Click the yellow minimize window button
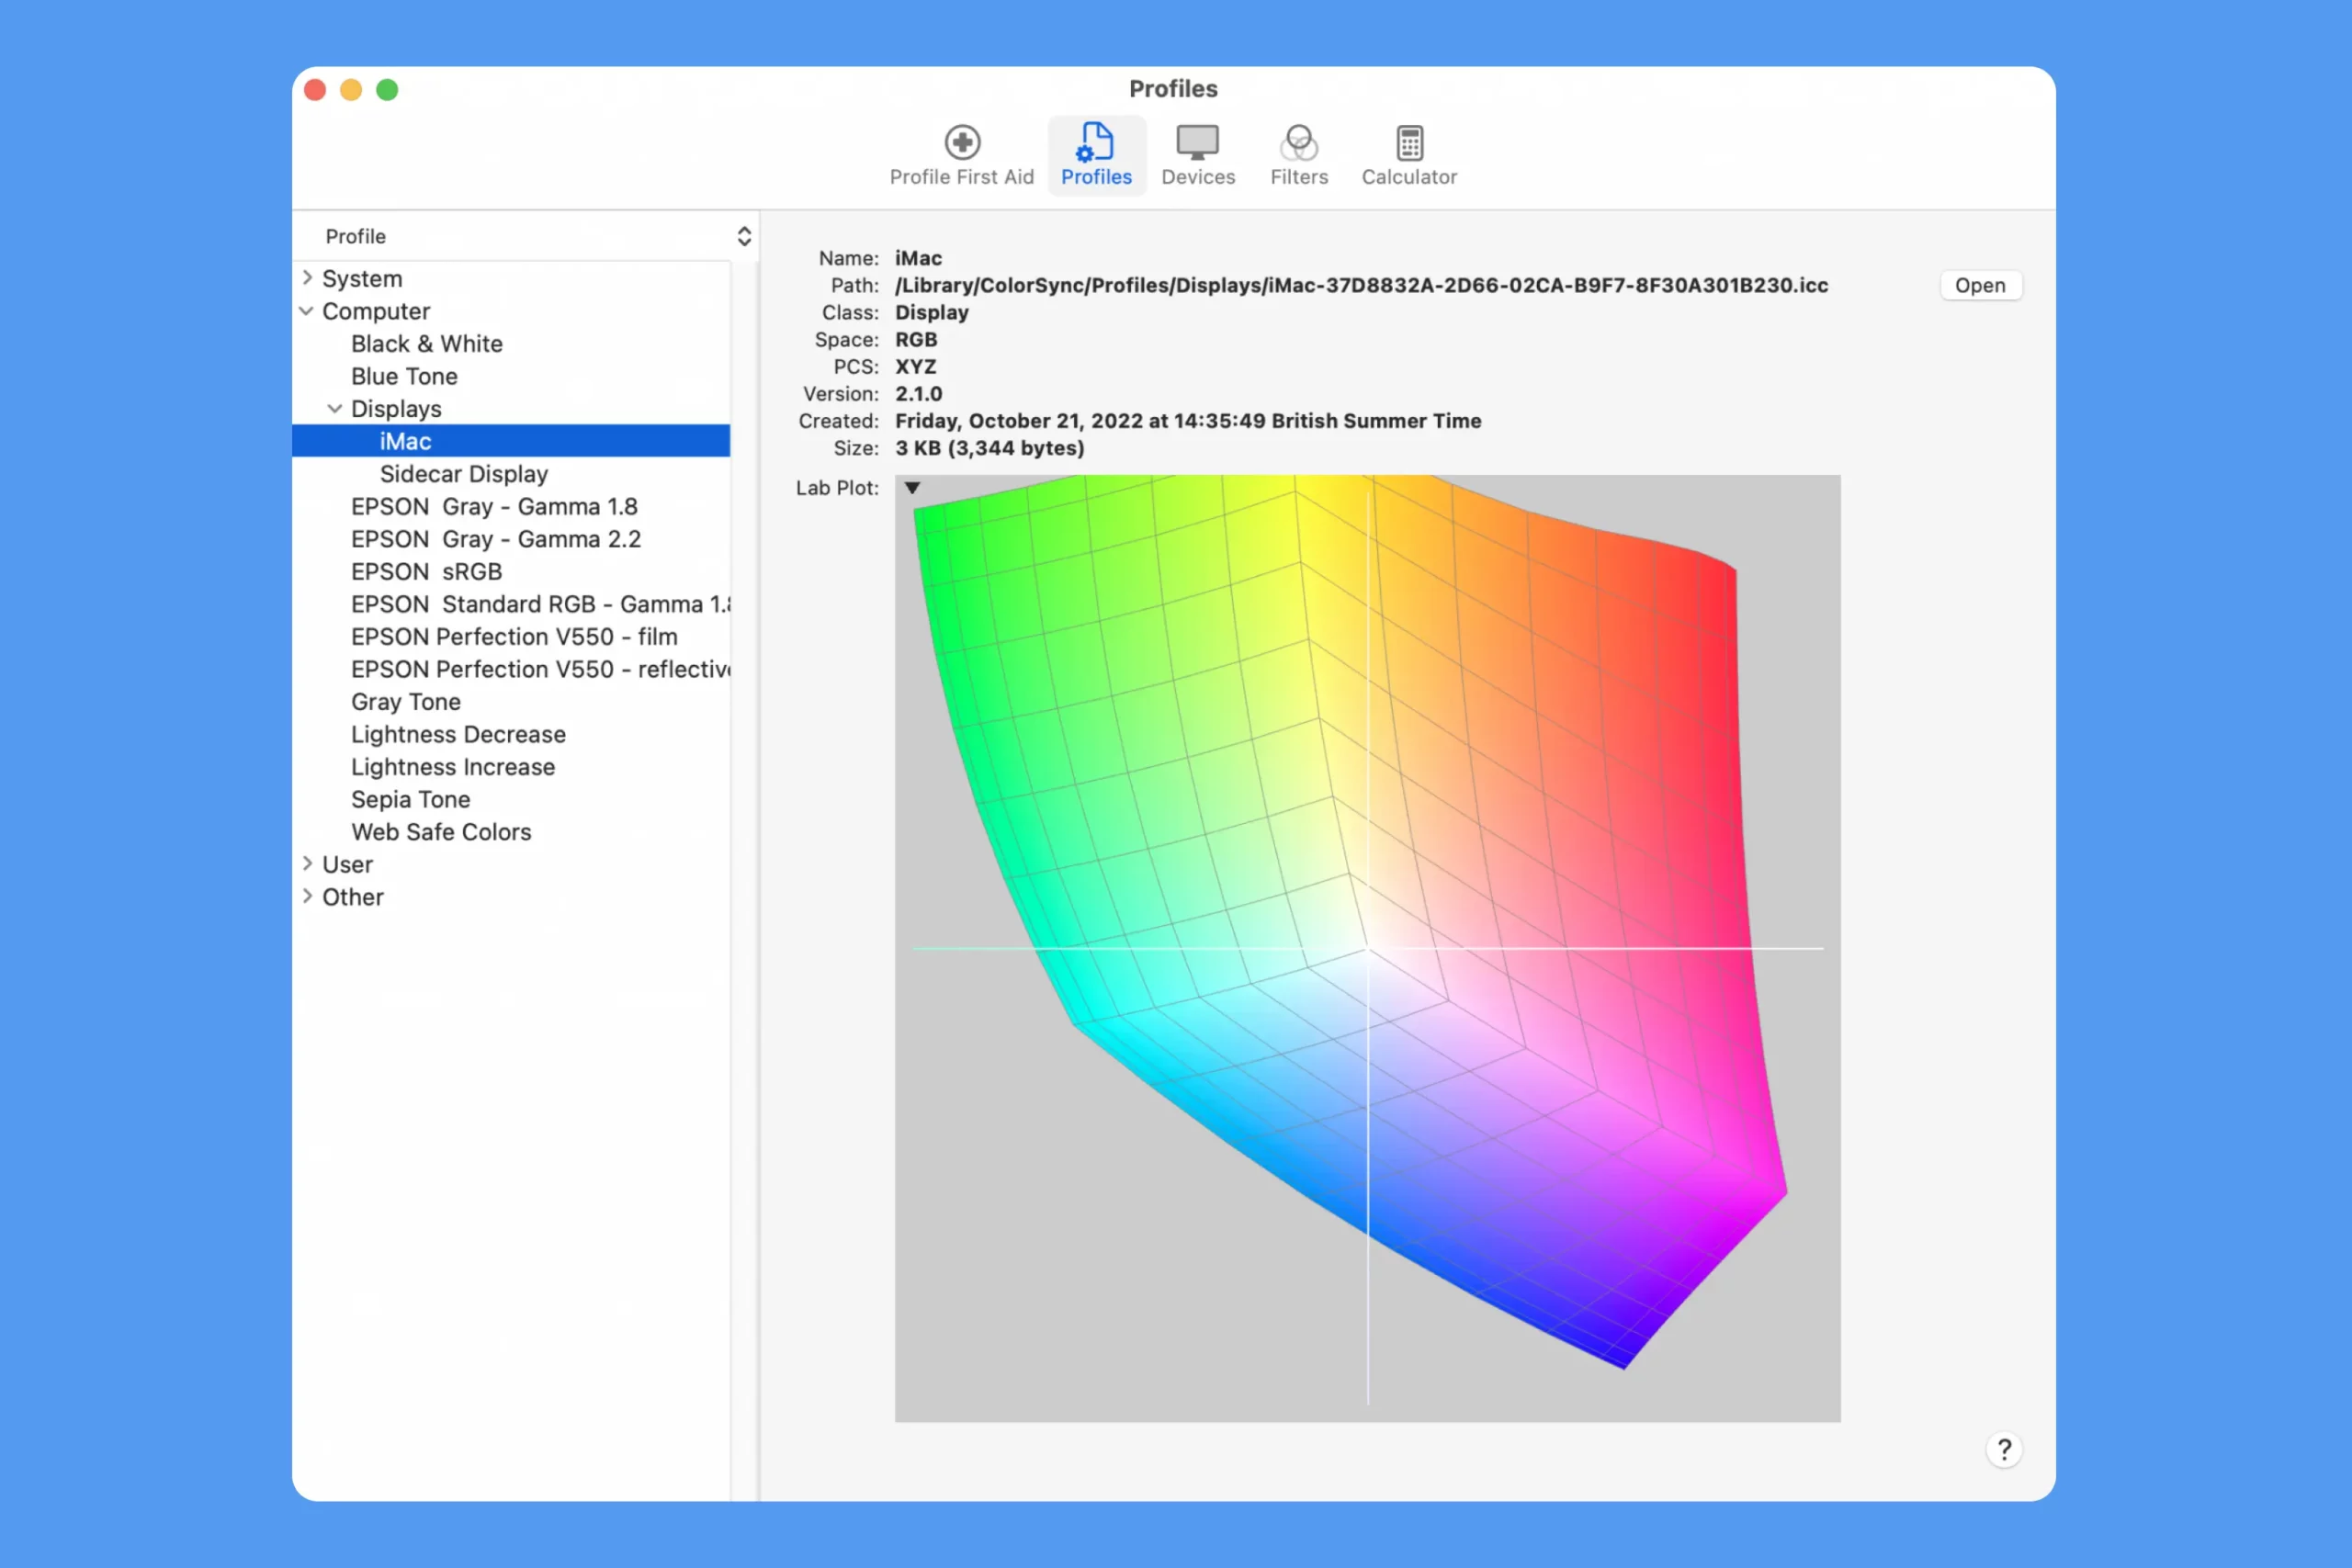 coord(351,90)
